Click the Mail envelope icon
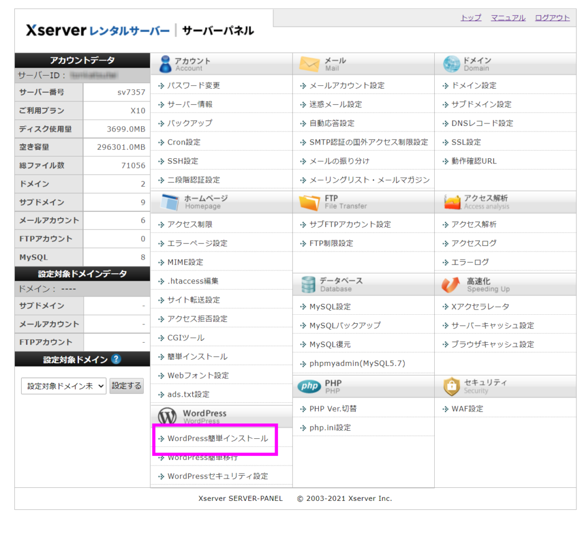Image resolution: width=582 pixels, height=535 pixels. pos(309,64)
